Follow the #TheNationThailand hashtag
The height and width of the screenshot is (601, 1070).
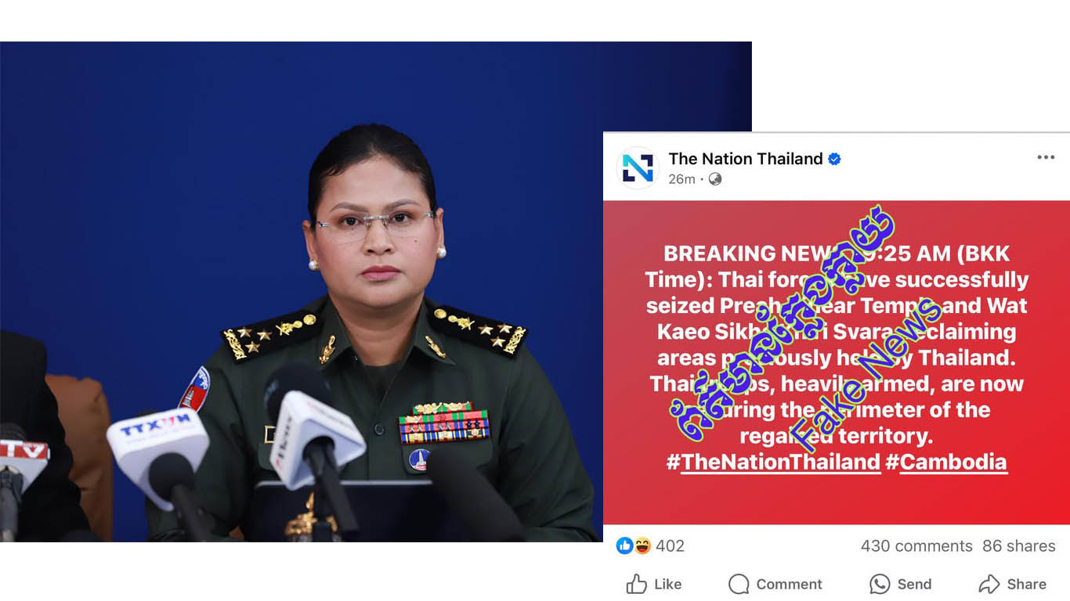(773, 462)
